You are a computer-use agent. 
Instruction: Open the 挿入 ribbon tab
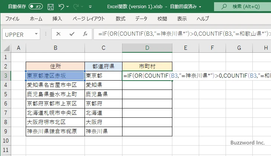(57, 19)
